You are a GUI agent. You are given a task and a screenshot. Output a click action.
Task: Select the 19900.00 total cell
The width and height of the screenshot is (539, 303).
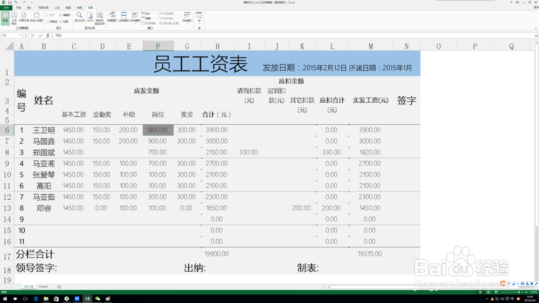point(217,254)
